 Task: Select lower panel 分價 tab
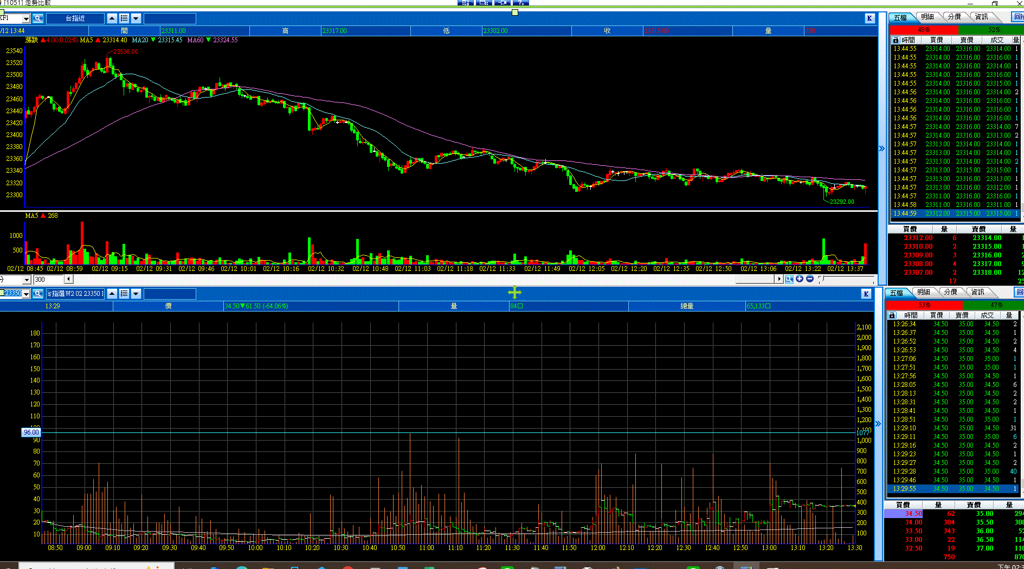[x=951, y=292]
